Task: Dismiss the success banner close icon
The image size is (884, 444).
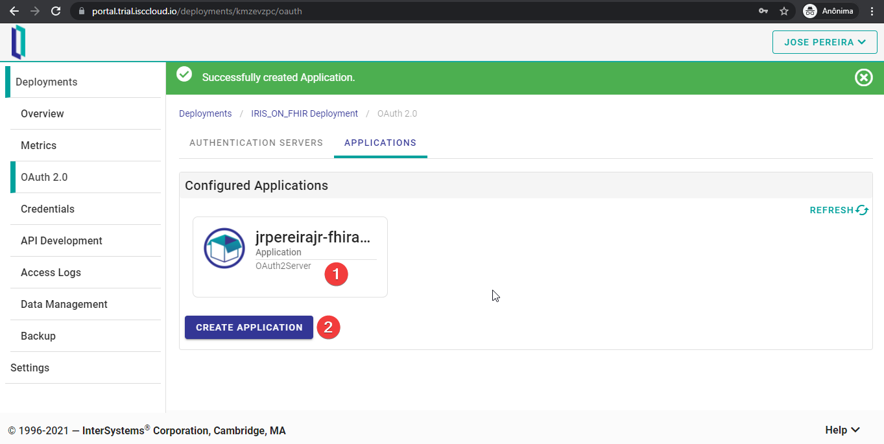Action: (863, 78)
